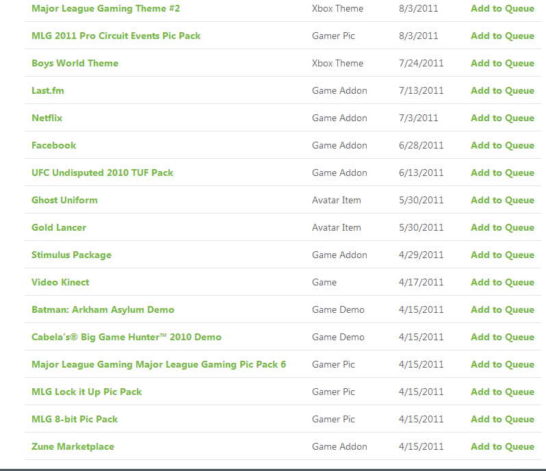This screenshot has width=546, height=471.
Task: Click Game Addon type in Zune Marketplace row
Action: [339, 446]
